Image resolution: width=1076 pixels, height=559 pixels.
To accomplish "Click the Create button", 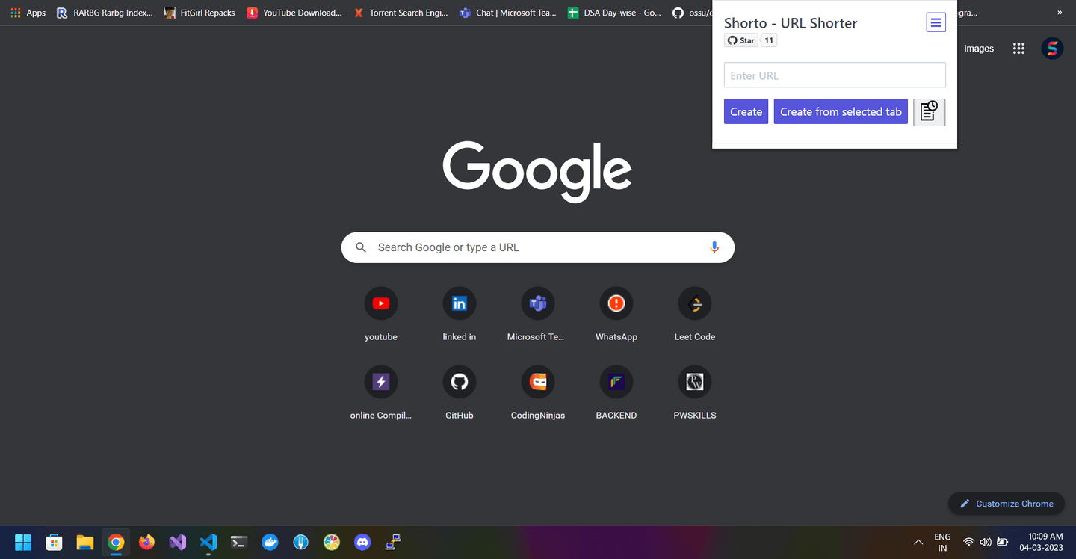I will (746, 111).
